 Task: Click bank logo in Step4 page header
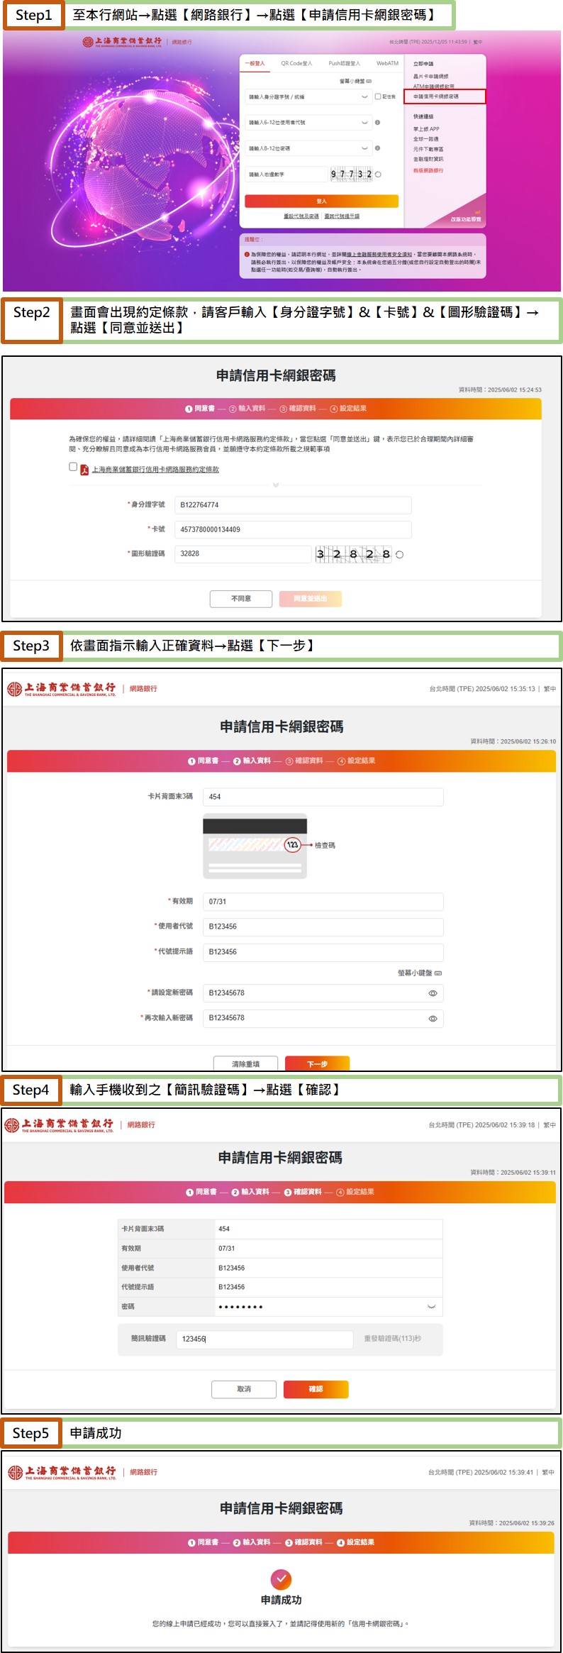(x=59, y=1125)
